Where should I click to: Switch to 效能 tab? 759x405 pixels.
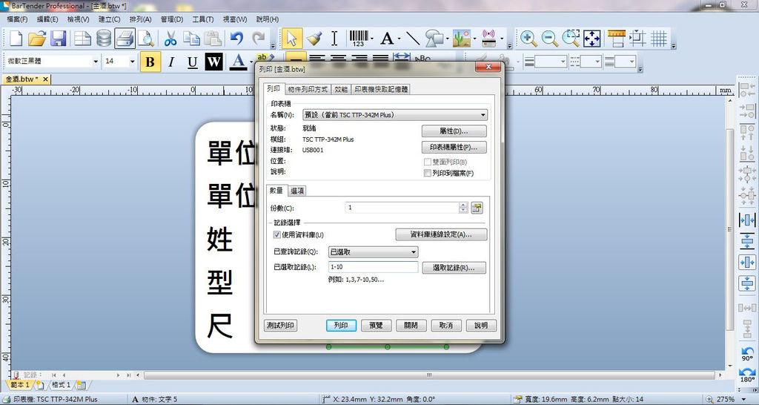341,89
